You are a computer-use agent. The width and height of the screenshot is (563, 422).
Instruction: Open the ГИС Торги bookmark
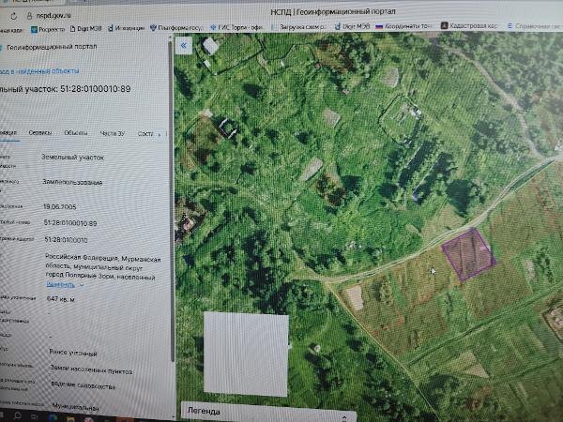click(236, 27)
